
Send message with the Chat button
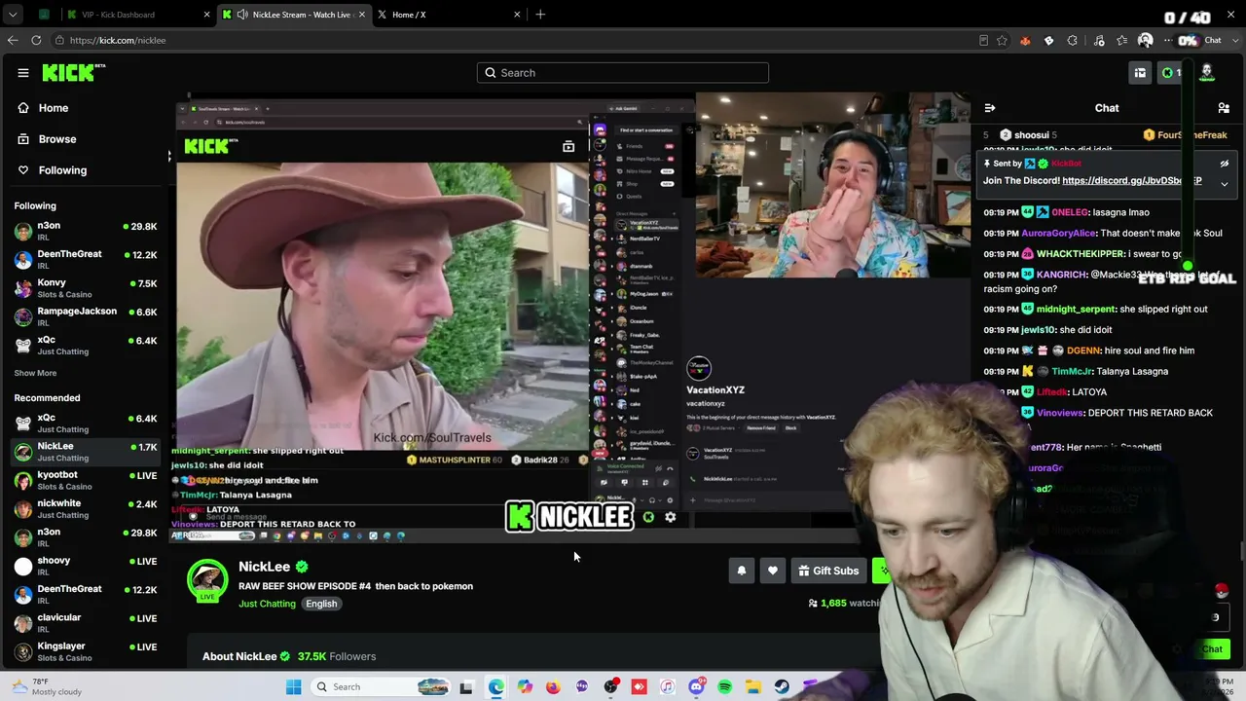[x=1212, y=649]
